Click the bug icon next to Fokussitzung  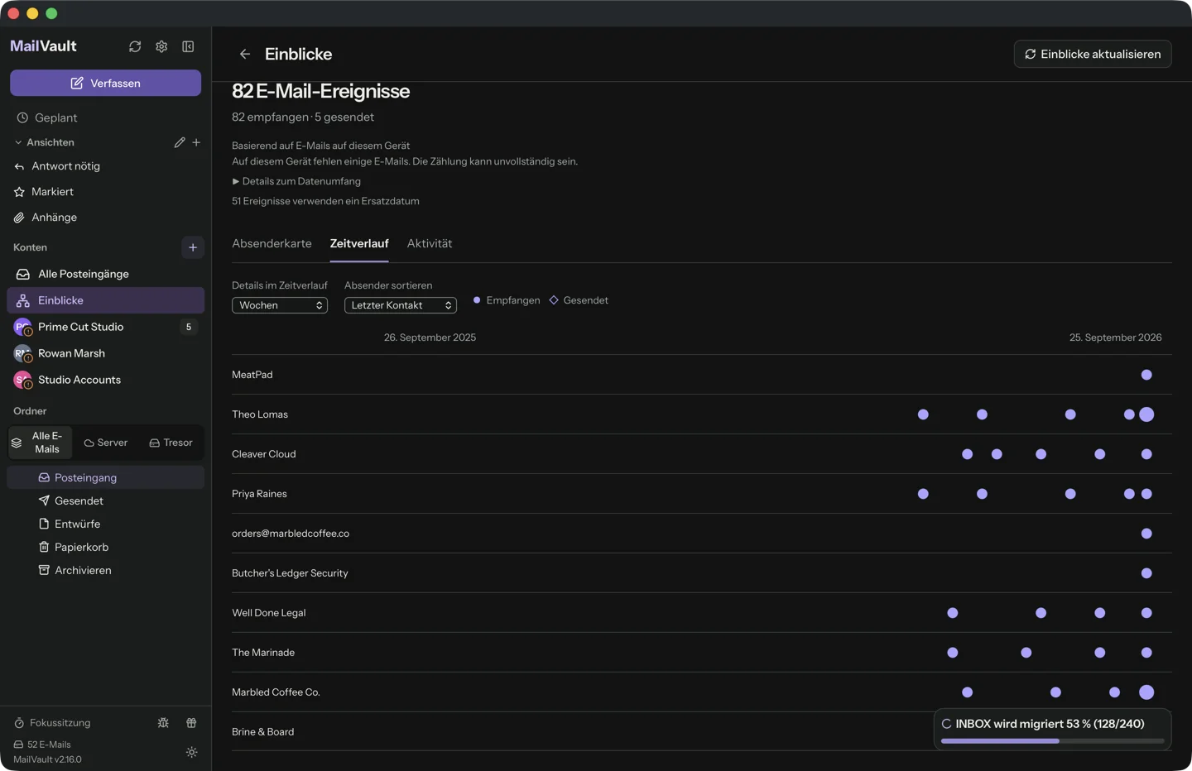point(163,722)
